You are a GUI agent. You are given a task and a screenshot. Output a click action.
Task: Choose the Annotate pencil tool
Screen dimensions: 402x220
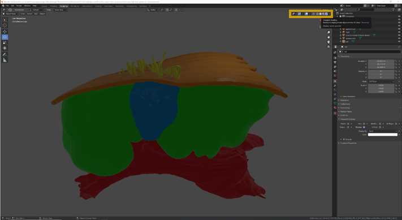tap(5, 54)
